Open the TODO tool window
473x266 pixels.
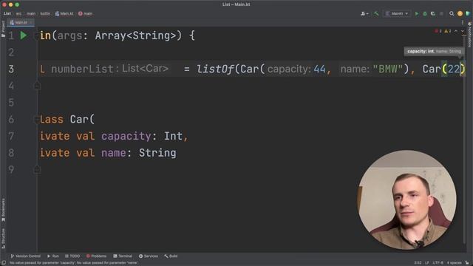[72, 256]
